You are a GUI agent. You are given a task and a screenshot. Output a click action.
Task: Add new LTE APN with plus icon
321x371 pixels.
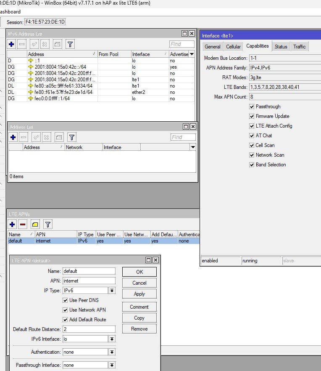12,224
